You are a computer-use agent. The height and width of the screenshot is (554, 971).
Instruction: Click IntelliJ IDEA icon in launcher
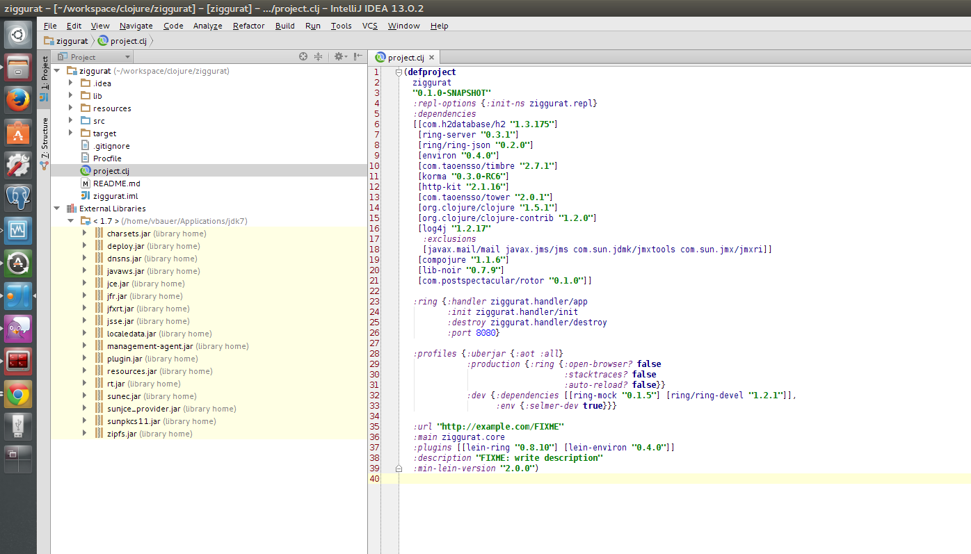point(18,296)
